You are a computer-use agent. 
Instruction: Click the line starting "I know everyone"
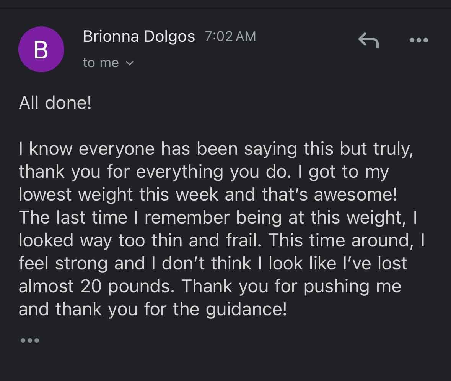(216, 149)
